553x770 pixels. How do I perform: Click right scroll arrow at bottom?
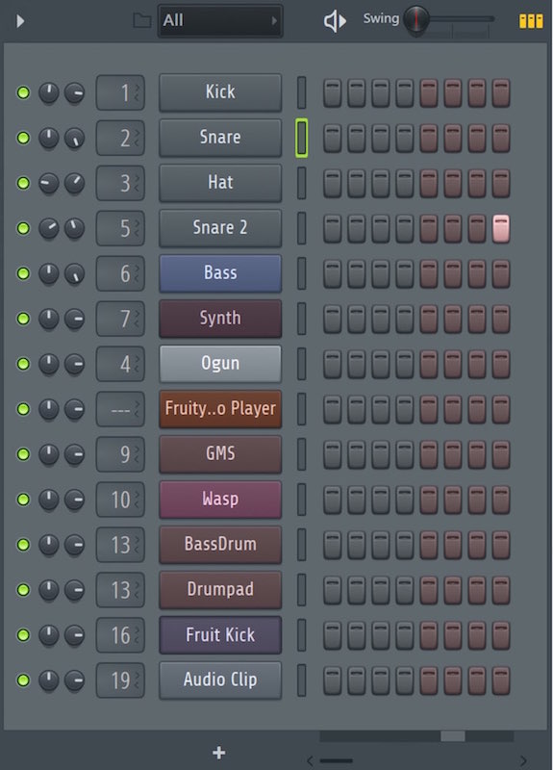(x=523, y=761)
